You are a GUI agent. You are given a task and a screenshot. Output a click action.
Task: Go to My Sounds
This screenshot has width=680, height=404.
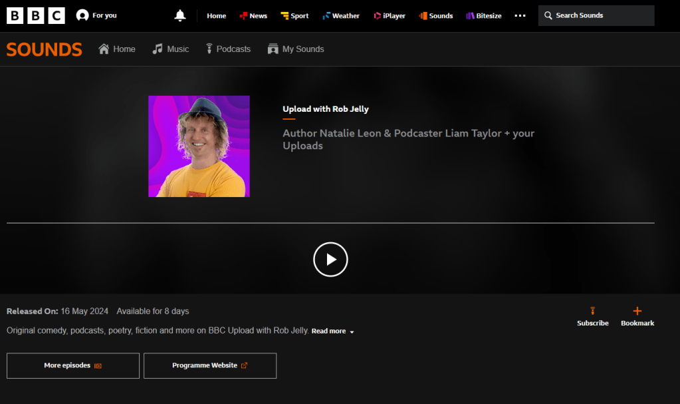click(295, 49)
